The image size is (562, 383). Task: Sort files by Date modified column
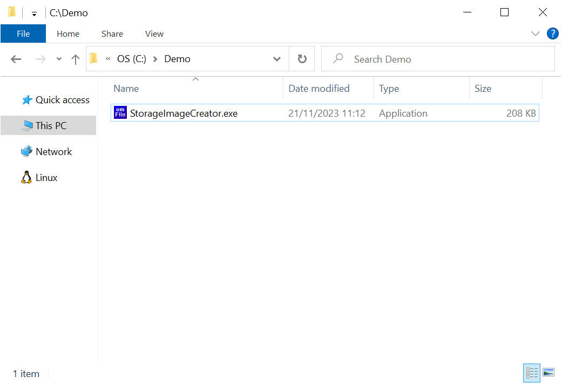tap(319, 89)
